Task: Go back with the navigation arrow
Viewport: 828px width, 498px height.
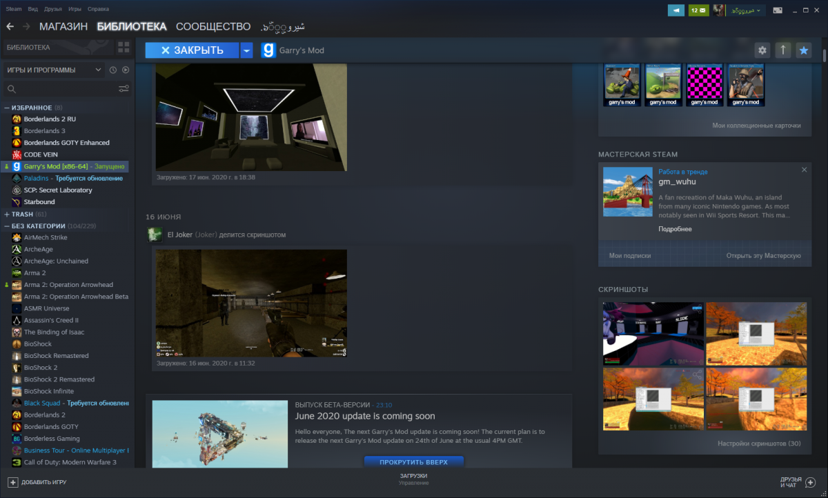Action: click(x=10, y=26)
